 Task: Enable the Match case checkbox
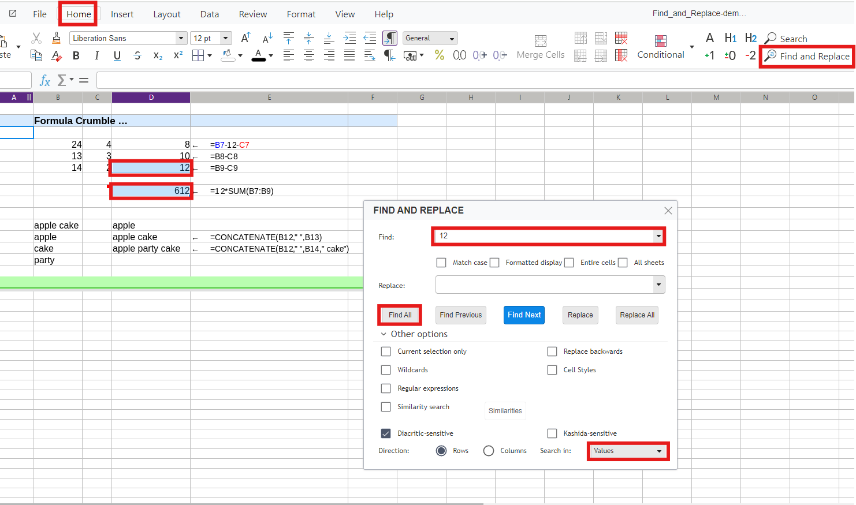441,263
